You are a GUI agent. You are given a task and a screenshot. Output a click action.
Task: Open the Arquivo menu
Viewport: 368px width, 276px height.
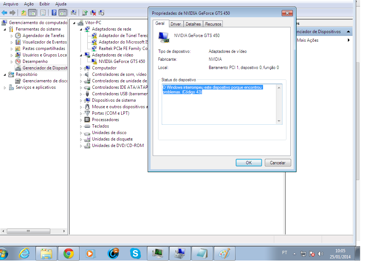tap(10, 4)
